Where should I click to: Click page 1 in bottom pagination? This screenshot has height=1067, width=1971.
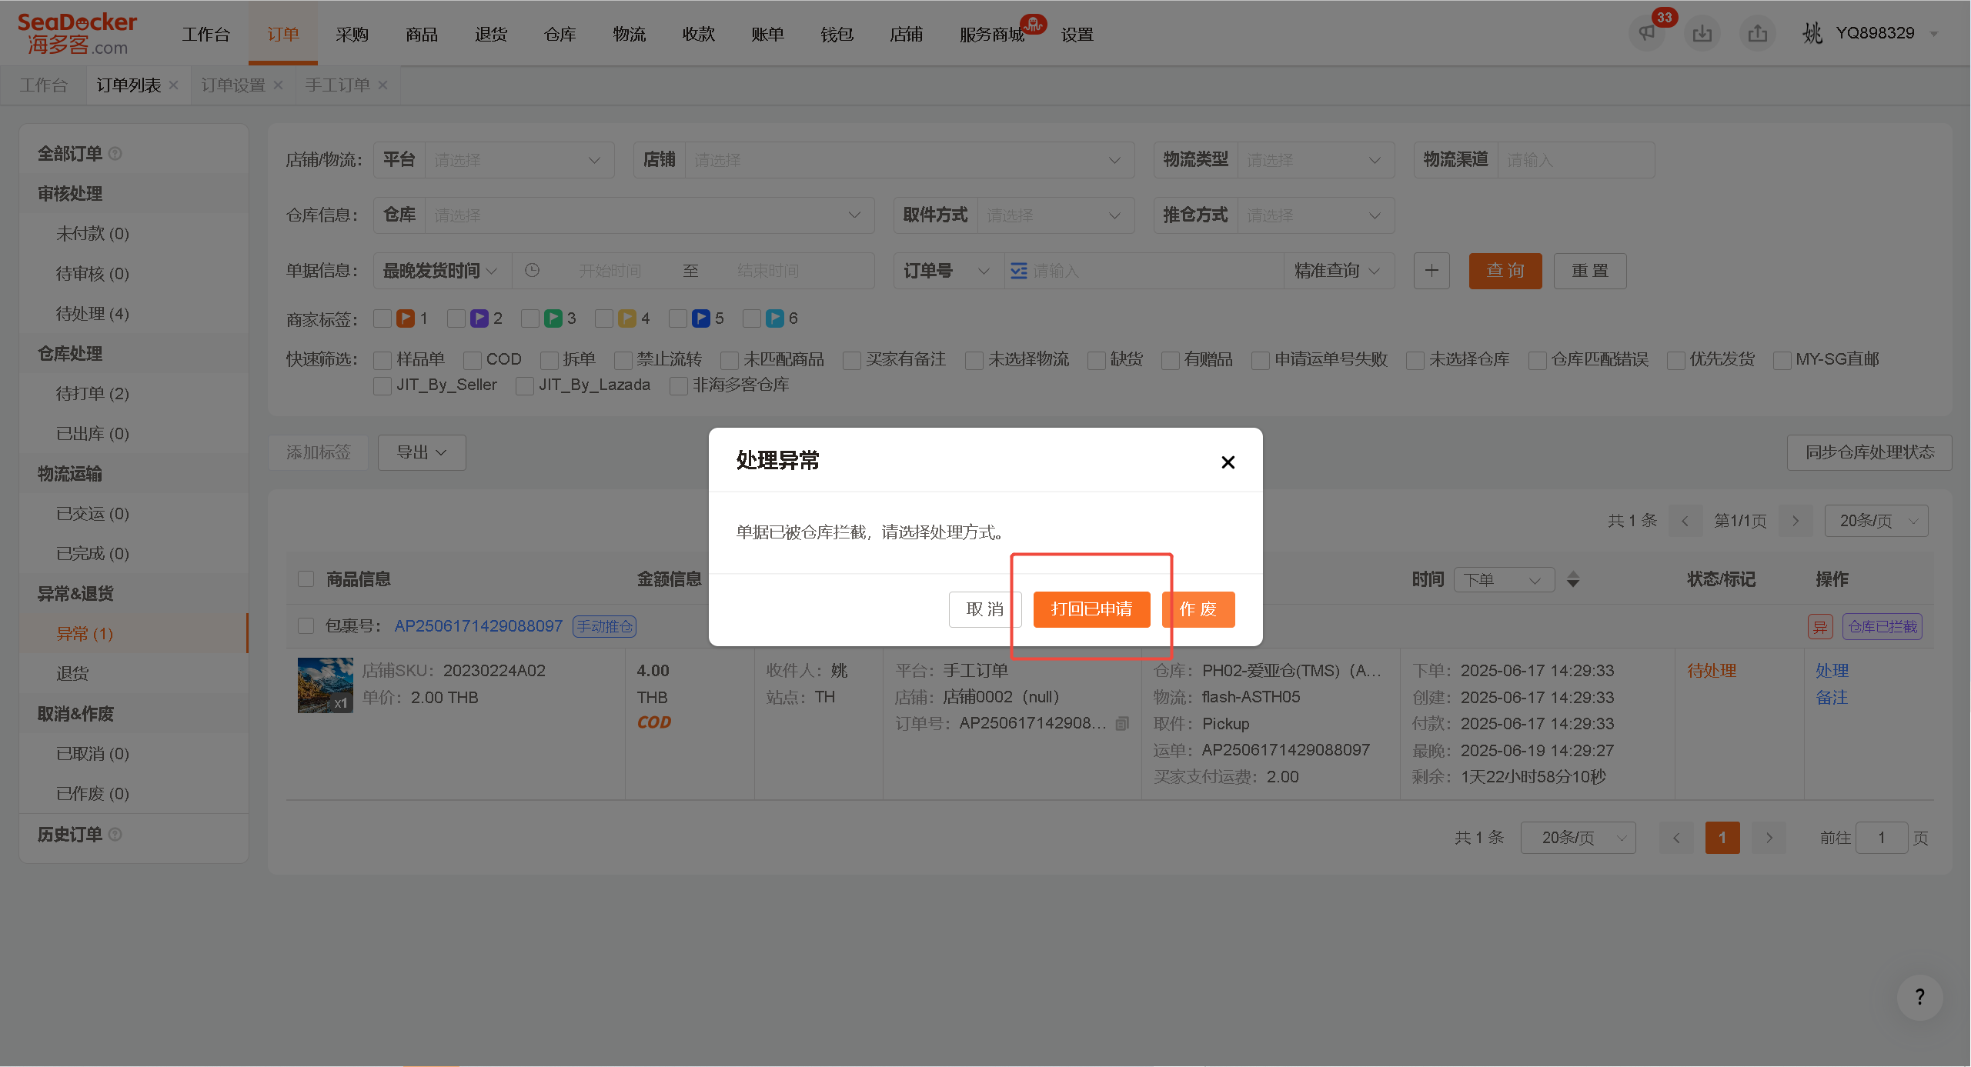[x=1722, y=838]
